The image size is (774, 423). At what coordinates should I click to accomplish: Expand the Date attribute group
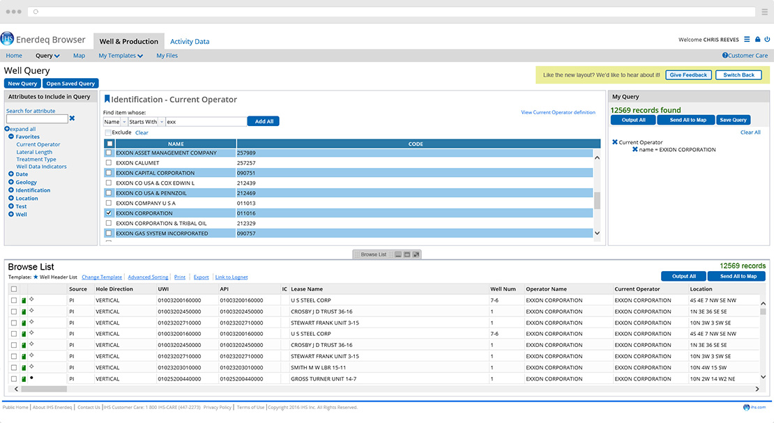coord(11,174)
